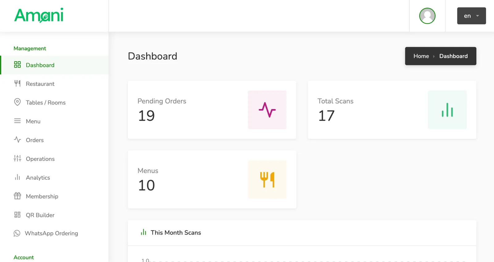Viewport: 494px width, 262px height.
Task: Go to Restaurant in sidebar
Action: (54, 84)
